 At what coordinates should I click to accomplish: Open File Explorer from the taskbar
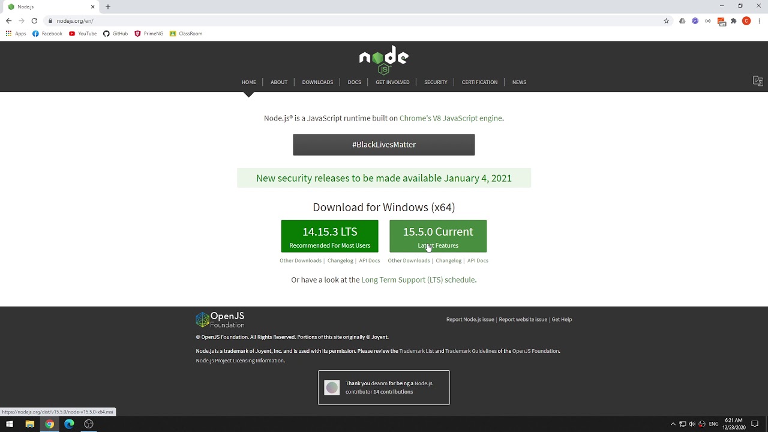[29, 424]
